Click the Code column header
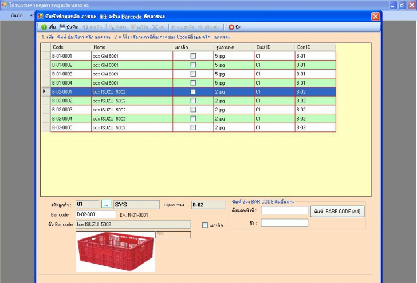 click(71, 47)
